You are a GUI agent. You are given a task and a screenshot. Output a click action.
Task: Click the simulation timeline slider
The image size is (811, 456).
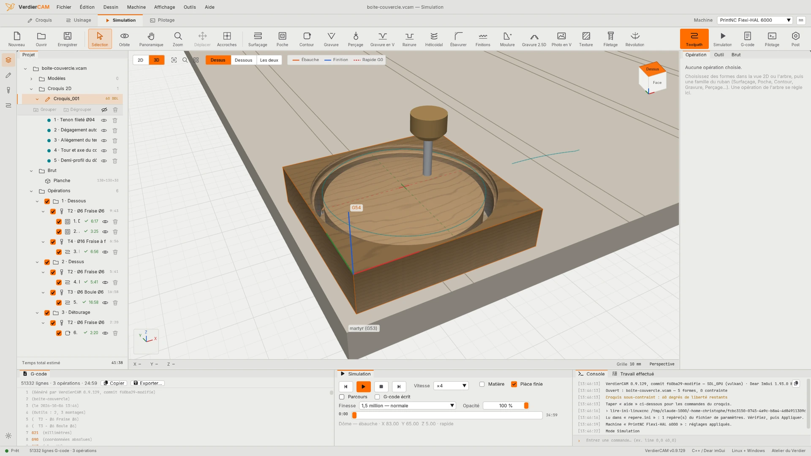click(447, 415)
